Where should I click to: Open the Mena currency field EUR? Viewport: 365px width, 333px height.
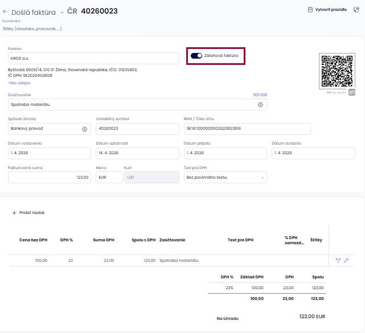click(109, 178)
